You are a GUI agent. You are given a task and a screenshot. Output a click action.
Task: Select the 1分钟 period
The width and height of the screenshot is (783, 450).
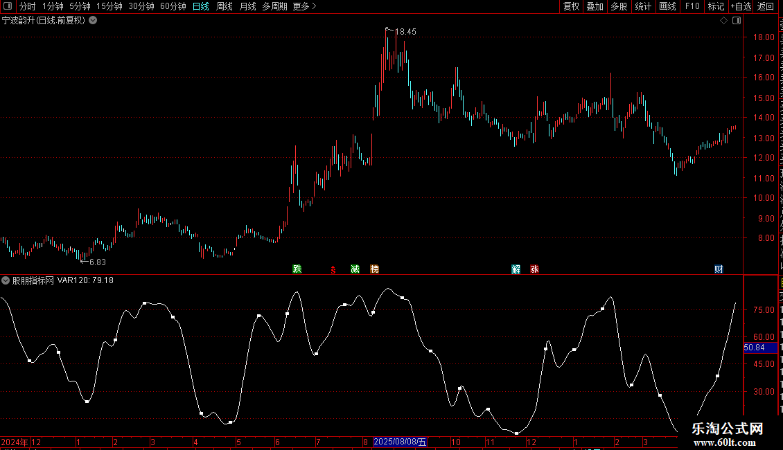tap(53, 6)
